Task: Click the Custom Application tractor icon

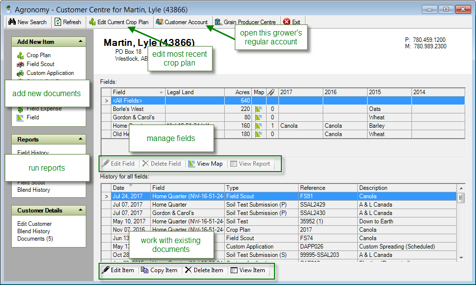Action: tap(20, 73)
